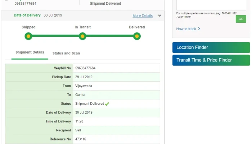Click the Shipment Delivered status text in the table

point(90,104)
